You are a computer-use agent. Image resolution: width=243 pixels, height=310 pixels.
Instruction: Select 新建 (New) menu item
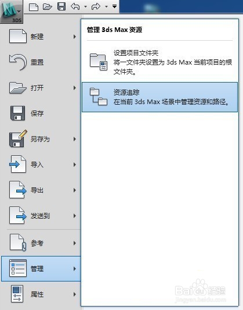pyautogui.click(x=41, y=37)
